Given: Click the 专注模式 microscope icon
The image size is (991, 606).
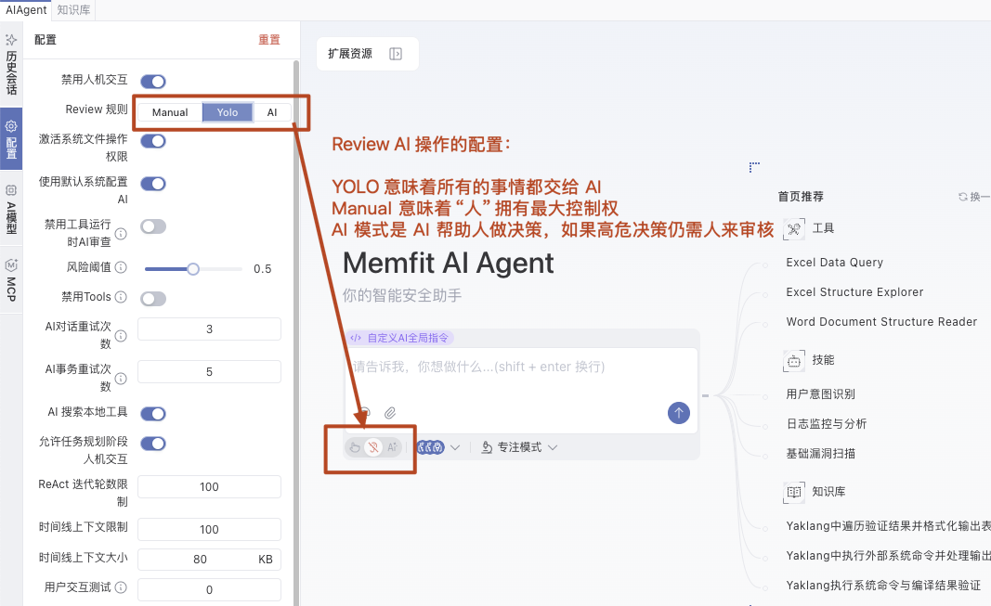Looking at the screenshot, I should click(x=487, y=447).
